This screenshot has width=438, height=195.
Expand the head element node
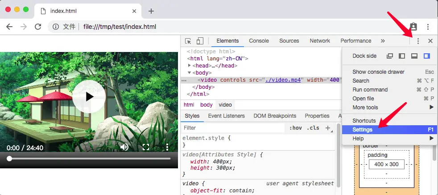[x=190, y=66]
